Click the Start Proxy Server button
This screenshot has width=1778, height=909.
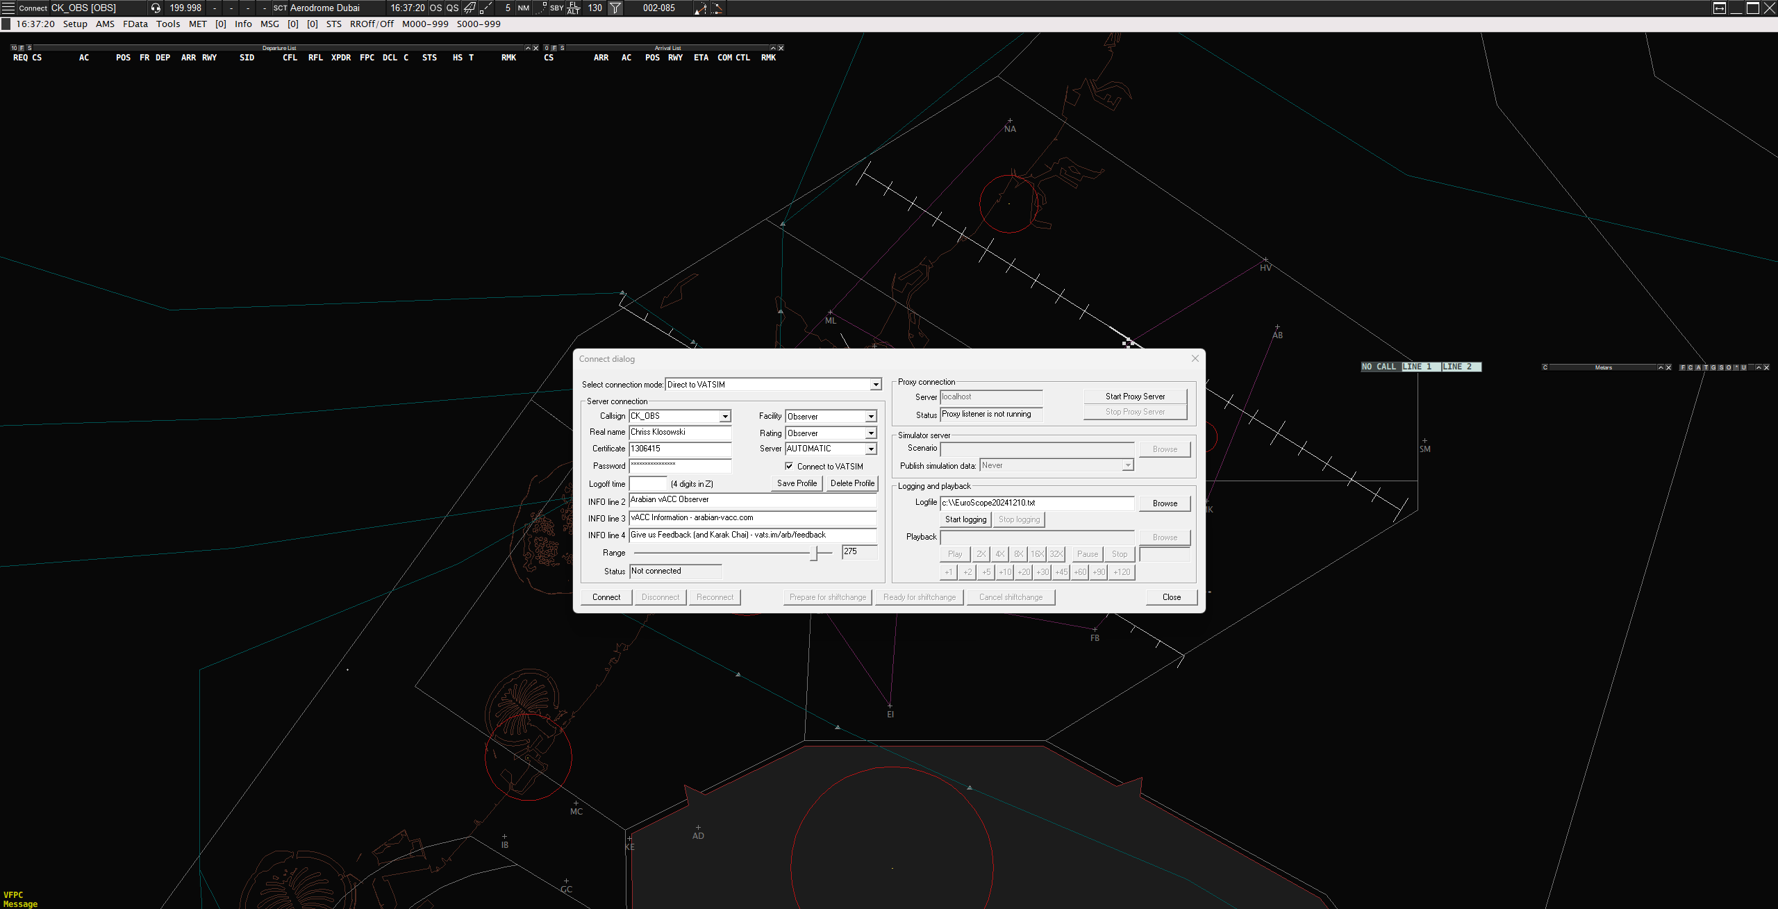click(x=1135, y=397)
